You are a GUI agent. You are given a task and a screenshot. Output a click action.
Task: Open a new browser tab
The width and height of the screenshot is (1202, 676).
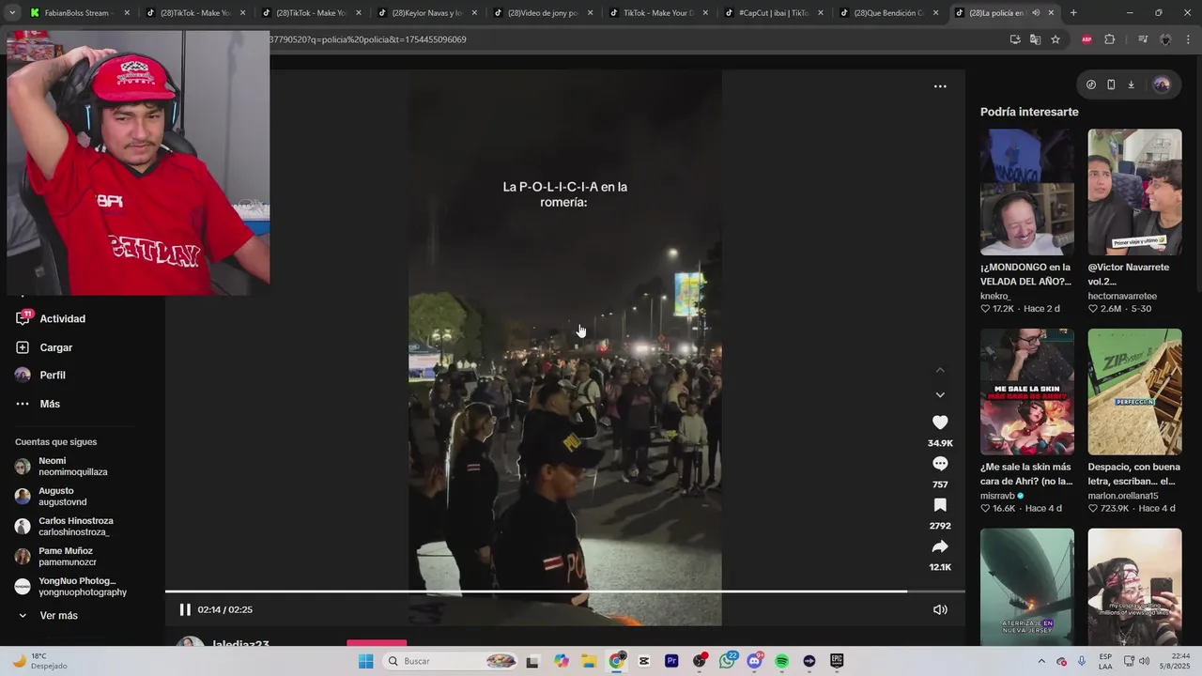(x=1073, y=13)
